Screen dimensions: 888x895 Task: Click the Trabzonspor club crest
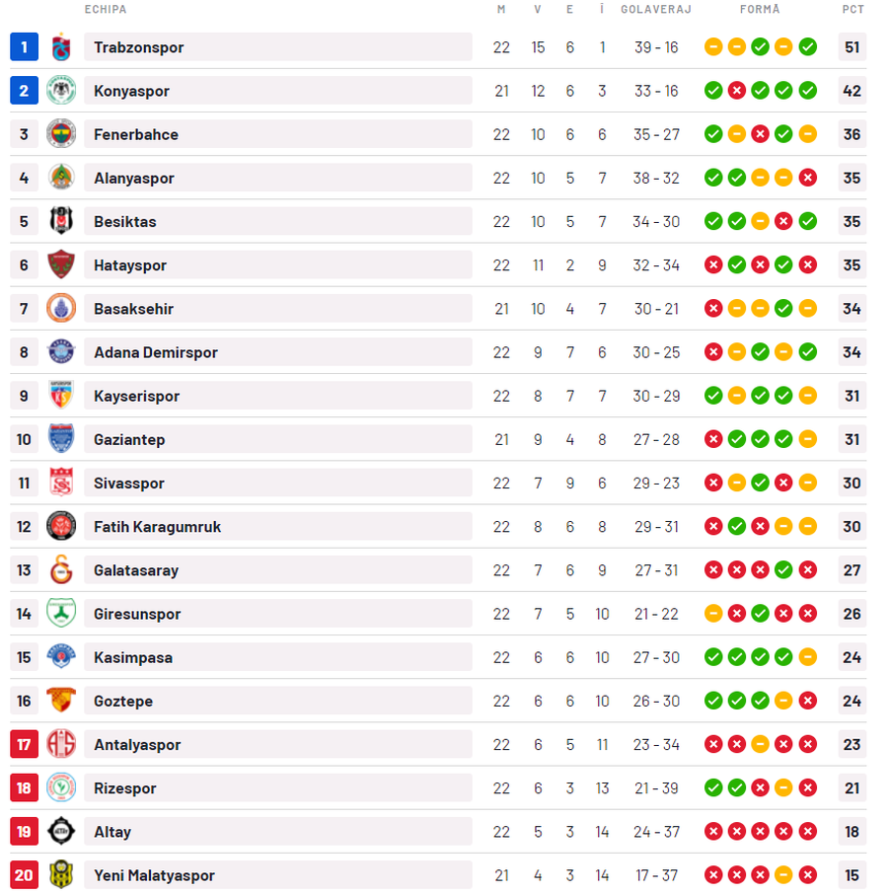pos(61,46)
